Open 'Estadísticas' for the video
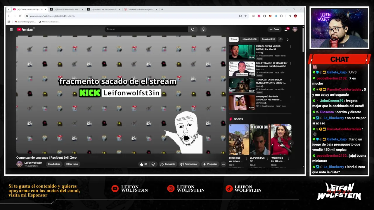The height and width of the screenshot is (210, 374). click(54, 164)
